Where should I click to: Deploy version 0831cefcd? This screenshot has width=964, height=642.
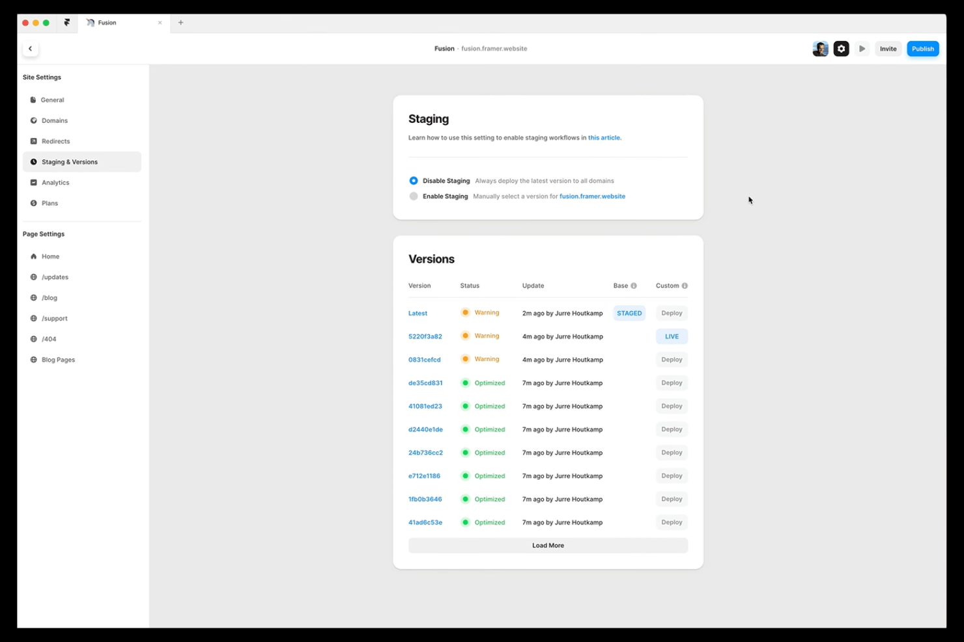672,360
